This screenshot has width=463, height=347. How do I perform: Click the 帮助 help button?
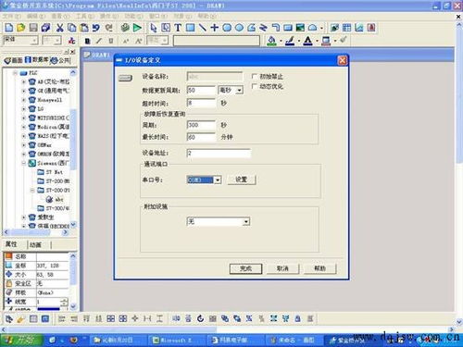click(319, 268)
